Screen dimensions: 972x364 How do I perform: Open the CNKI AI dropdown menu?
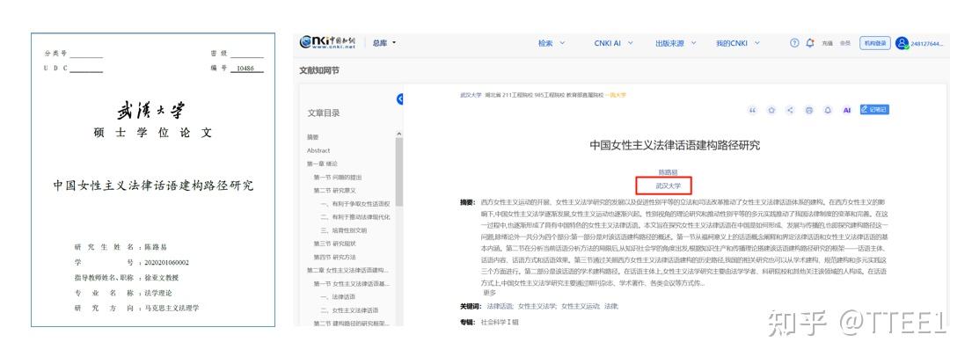point(613,43)
